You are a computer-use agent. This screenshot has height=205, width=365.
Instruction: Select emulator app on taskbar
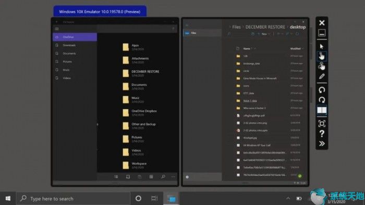172,199
